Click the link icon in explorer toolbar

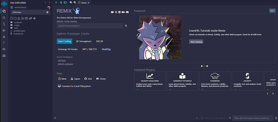tap(30, 18)
